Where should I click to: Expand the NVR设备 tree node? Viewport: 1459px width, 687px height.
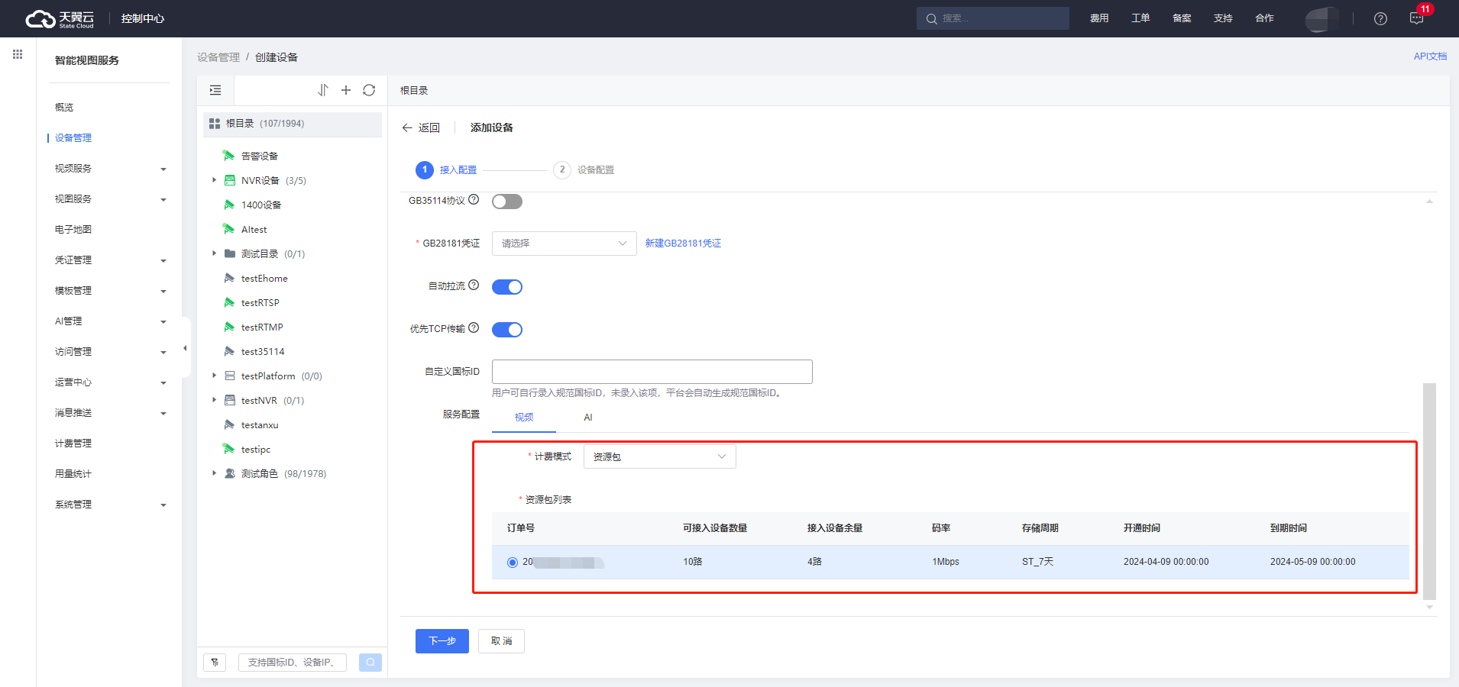pos(214,180)
